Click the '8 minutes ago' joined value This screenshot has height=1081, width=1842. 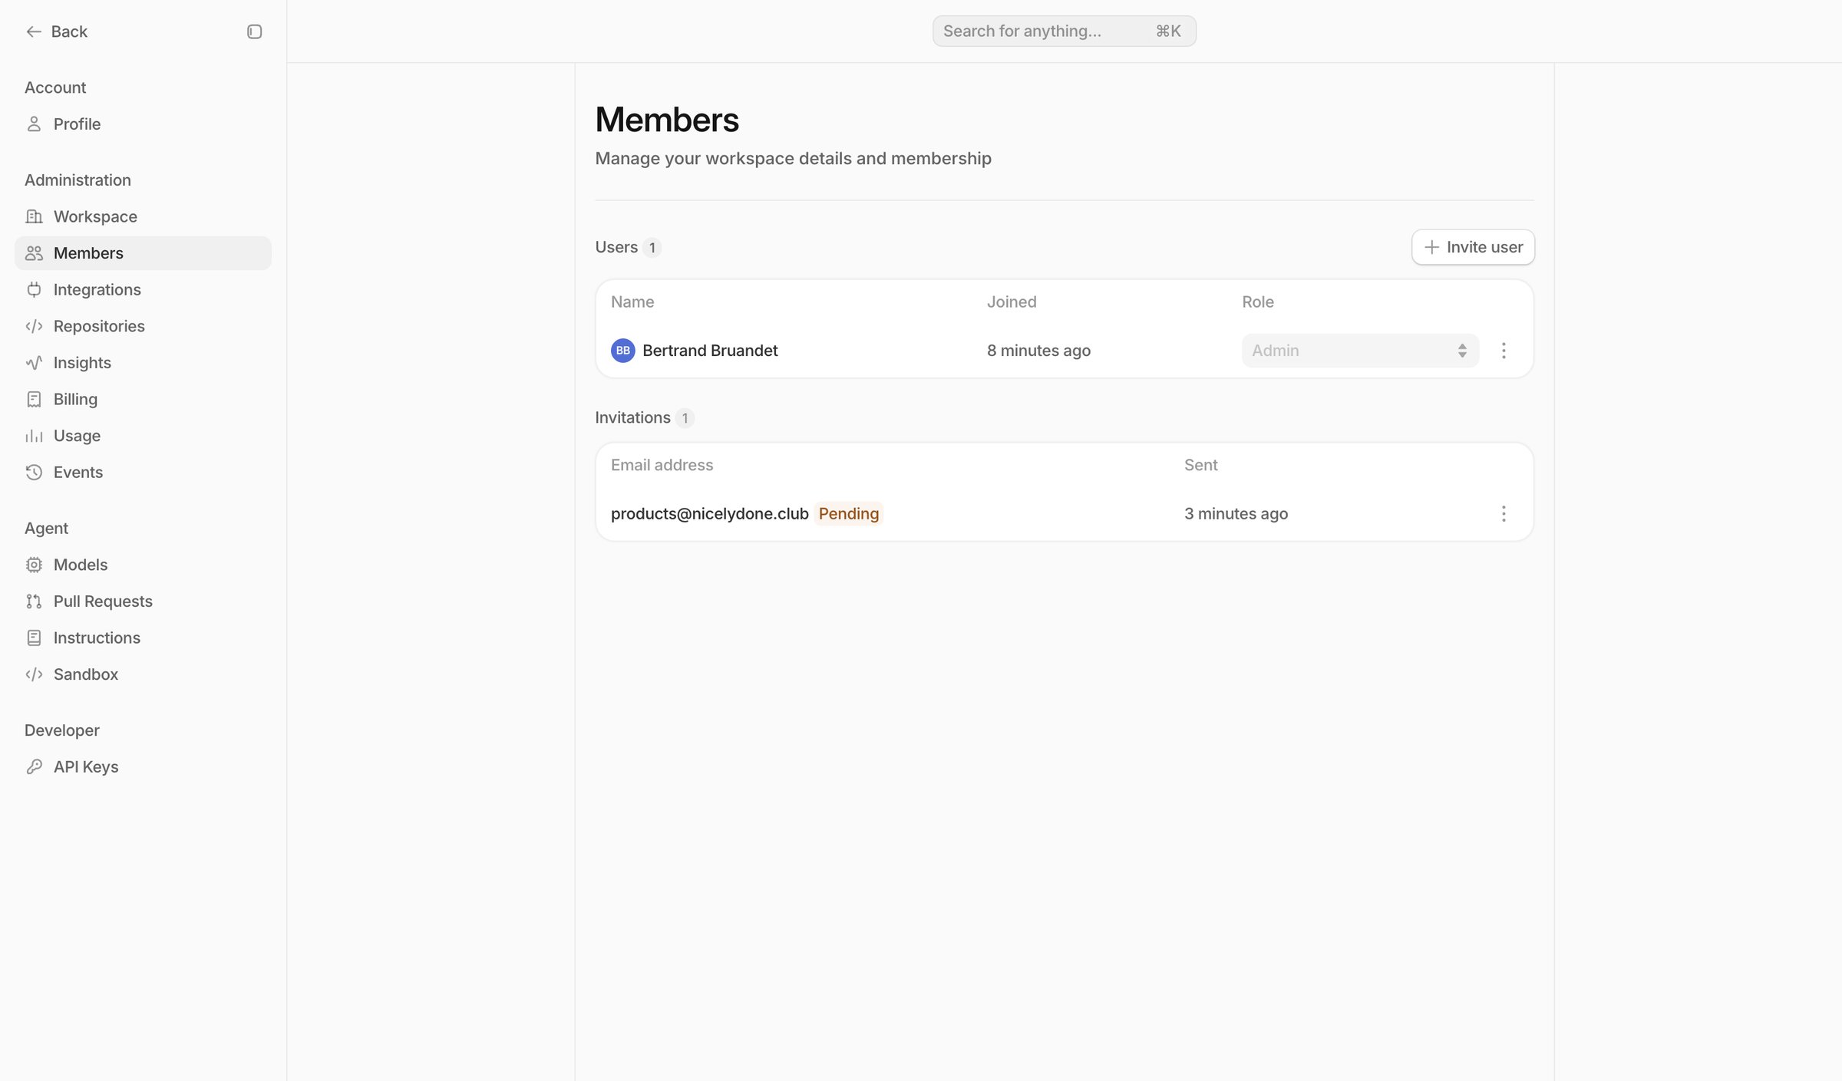click(1038, 351)
